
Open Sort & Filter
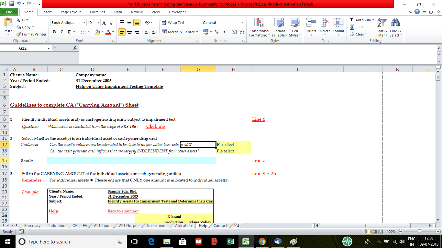(382, 28)
